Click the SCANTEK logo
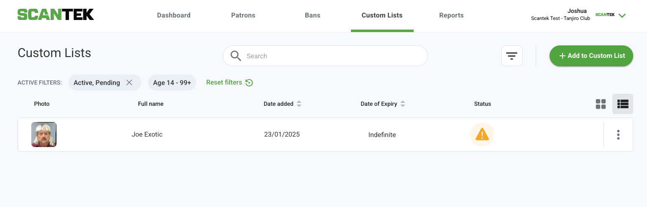This screenshot has width=647, height=207. 56,15
